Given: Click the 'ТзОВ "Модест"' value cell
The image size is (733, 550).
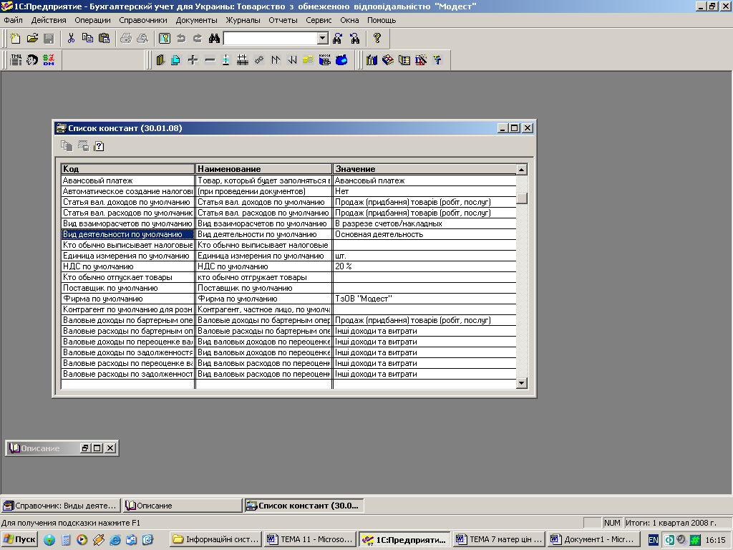Looking at the screenshot, I should pos(424,299).
